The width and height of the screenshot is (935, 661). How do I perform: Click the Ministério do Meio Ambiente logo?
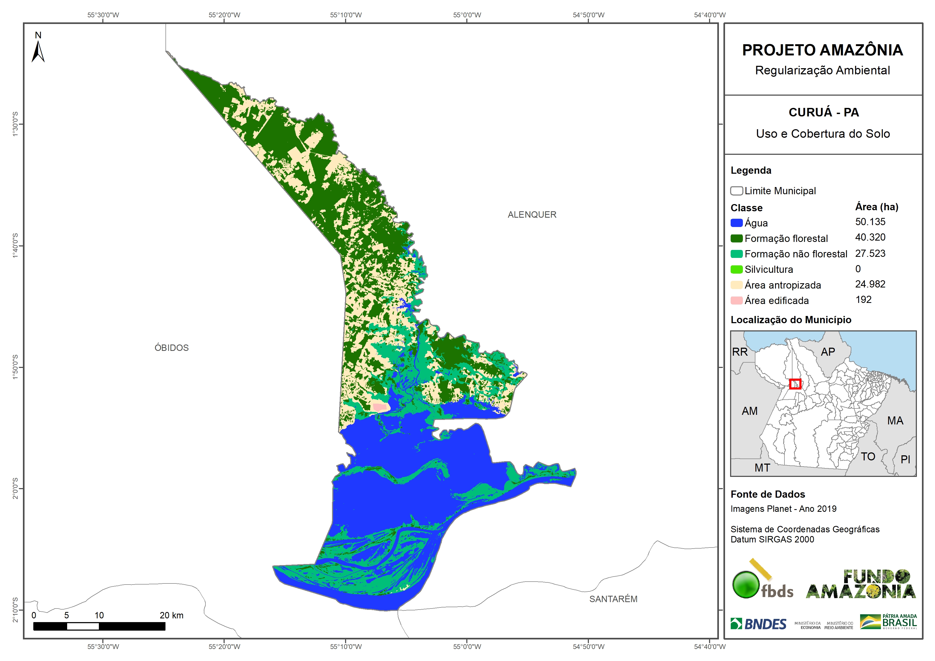839,626
